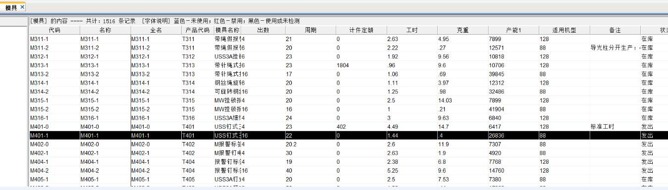This screenshot has width=668, height=190.
Task: Click 产能1 value 32486
Action: (x=513, y=92)
